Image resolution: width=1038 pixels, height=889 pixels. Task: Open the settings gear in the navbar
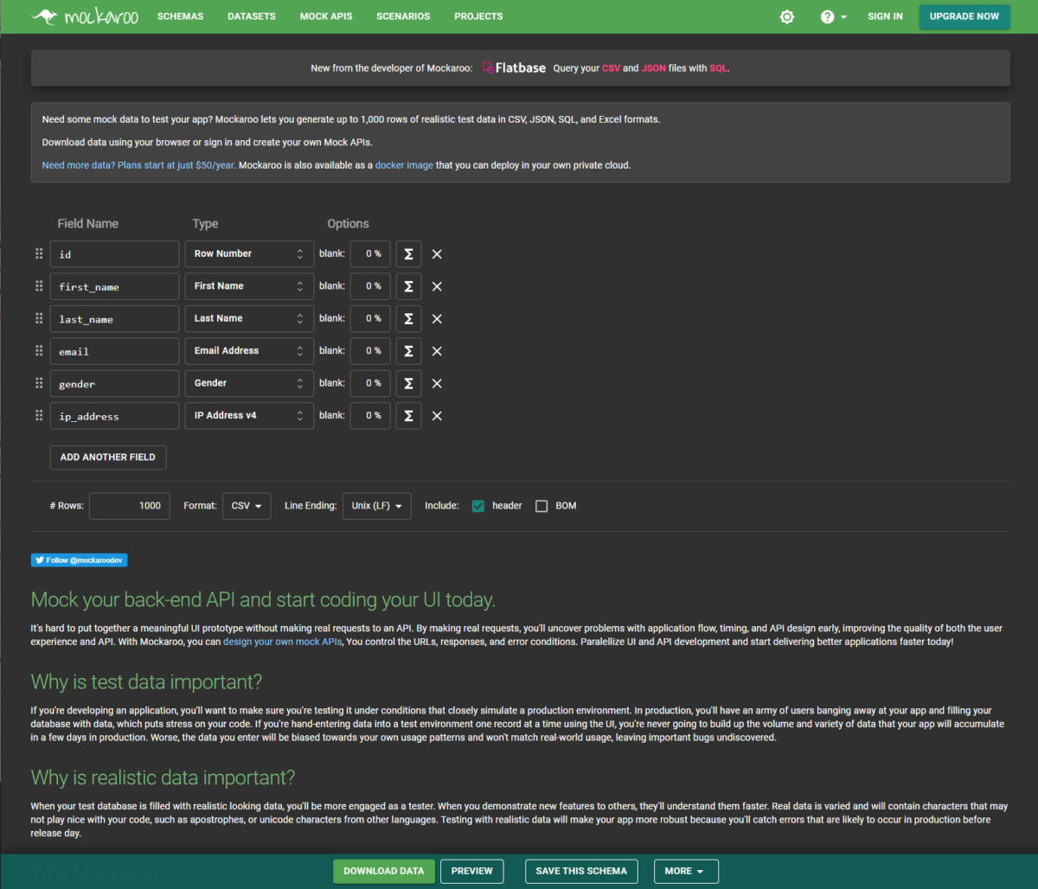click(x=786, y=16)
